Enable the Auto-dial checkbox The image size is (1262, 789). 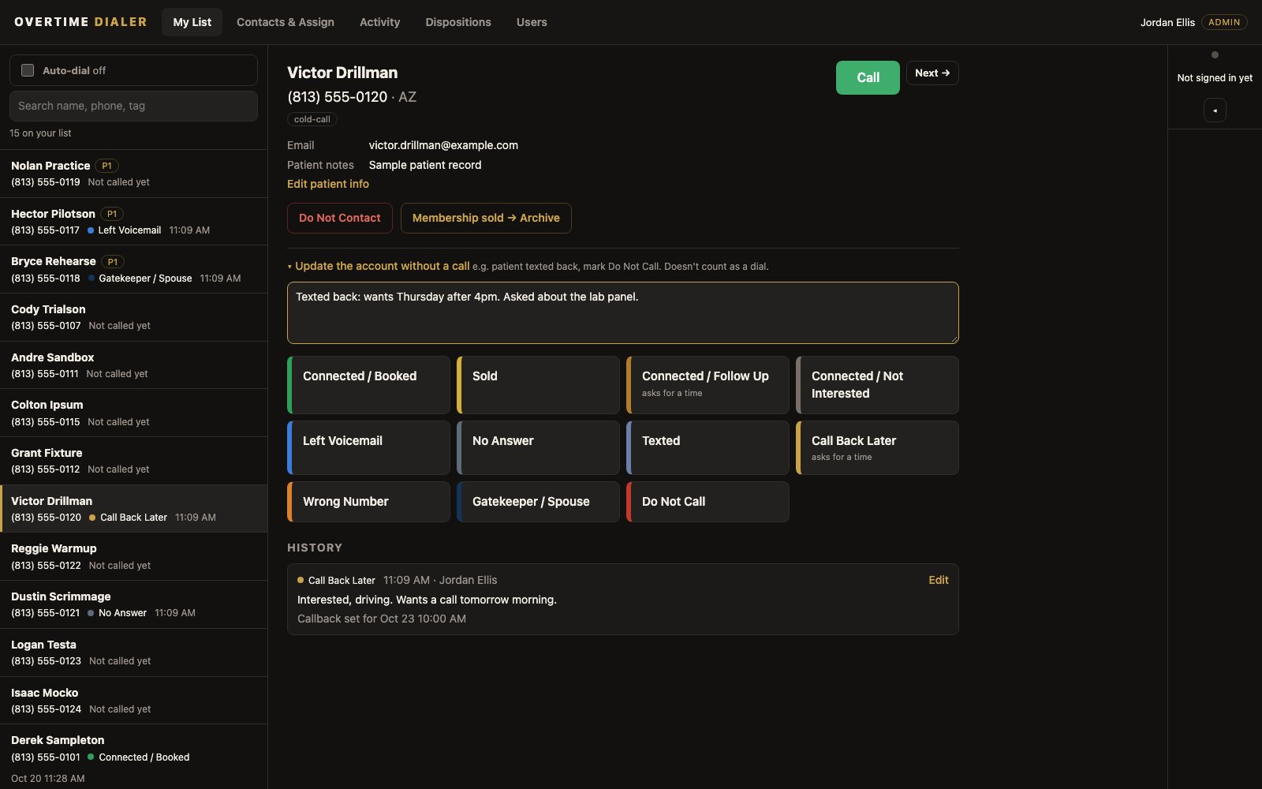(28, 70)
